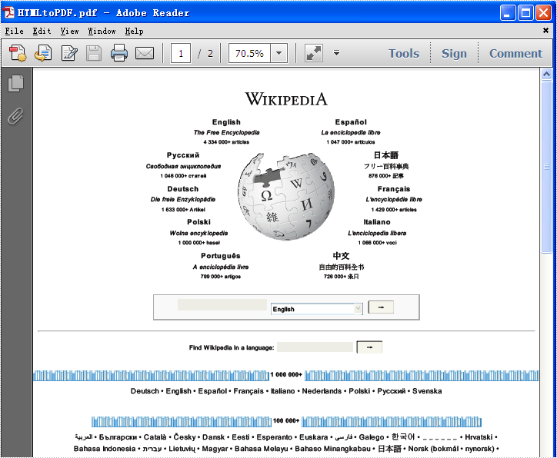Click Dansk in the 100 000+ list
Viewport: 557px width, 458px height.
[x=214, y=437]
